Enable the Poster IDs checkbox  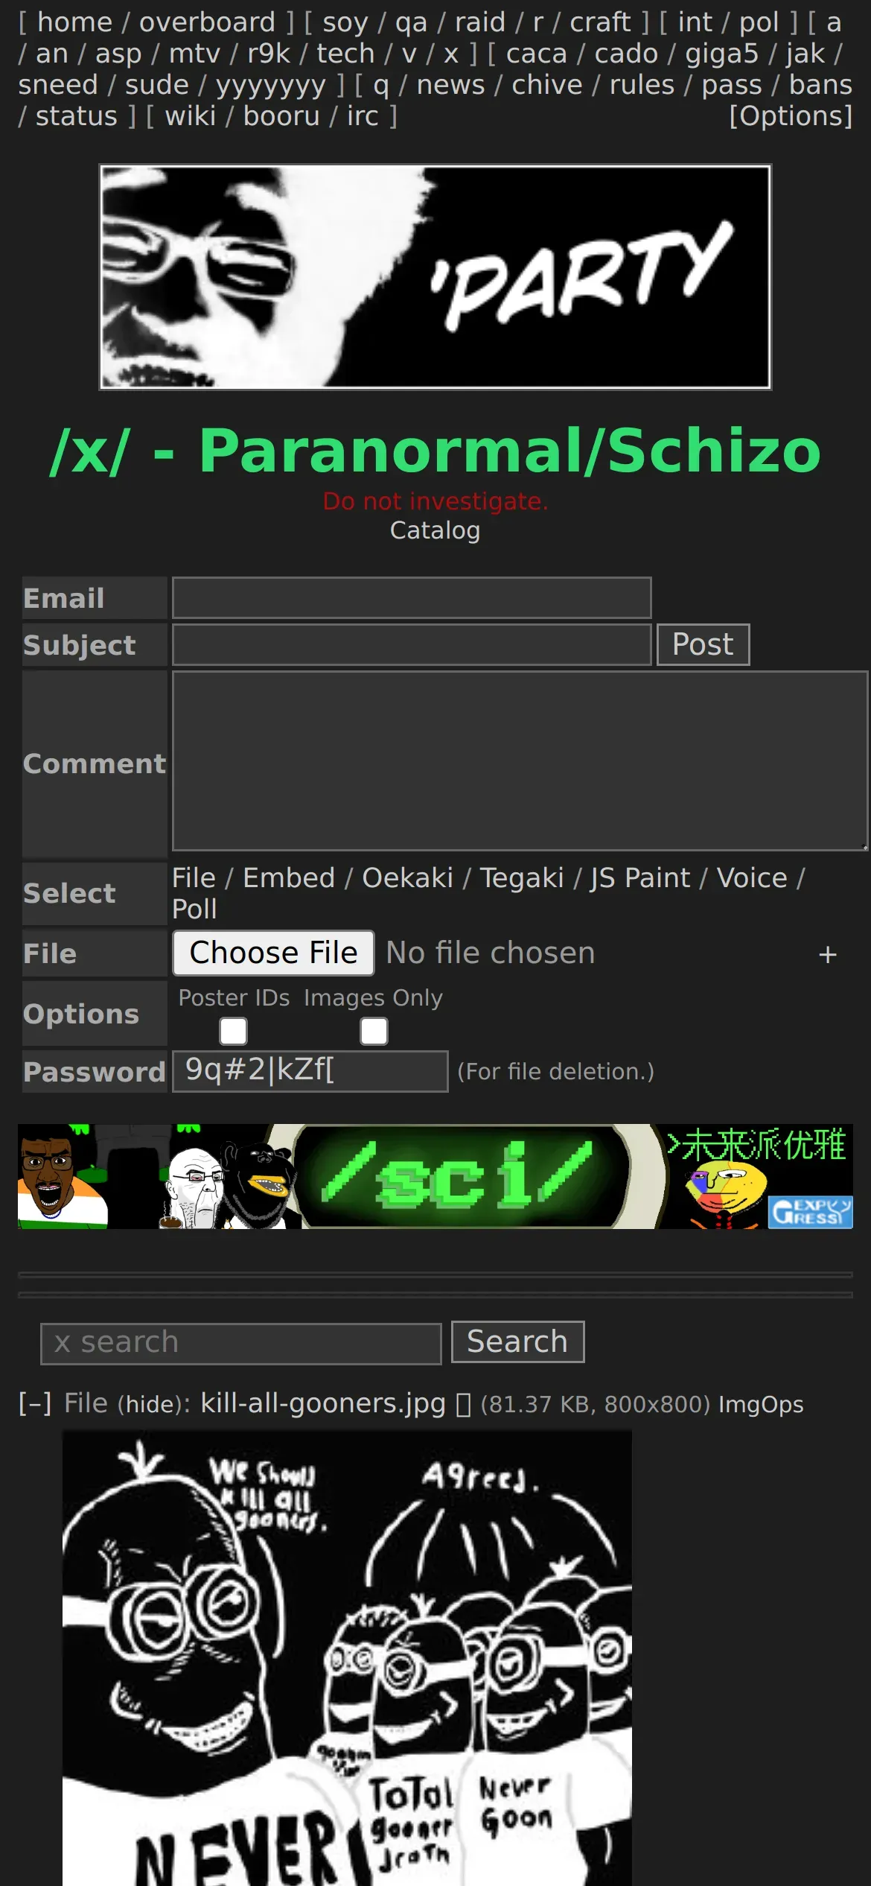click(x=233, y=1032)
